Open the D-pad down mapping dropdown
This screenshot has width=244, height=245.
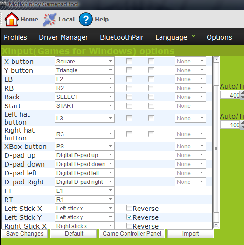pos(84,164)
